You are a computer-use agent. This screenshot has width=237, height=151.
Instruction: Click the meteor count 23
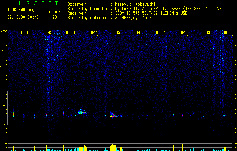pyautogui.click(x=55, y=17)
